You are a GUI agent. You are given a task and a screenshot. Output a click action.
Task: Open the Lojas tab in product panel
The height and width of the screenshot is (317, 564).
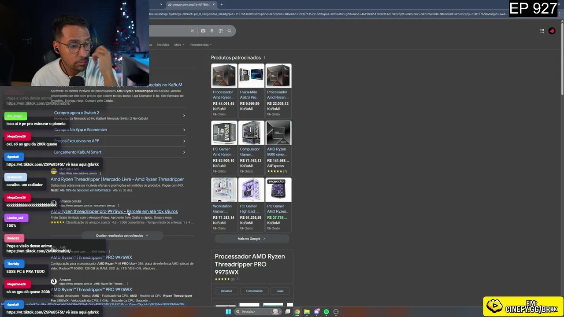click(280, 291)
